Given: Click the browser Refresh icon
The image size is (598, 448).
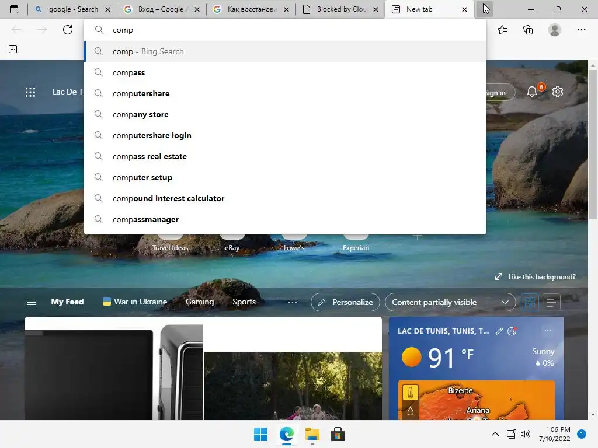Looking at the screenshot, I should pyautogui.click(x=68, y=30).
